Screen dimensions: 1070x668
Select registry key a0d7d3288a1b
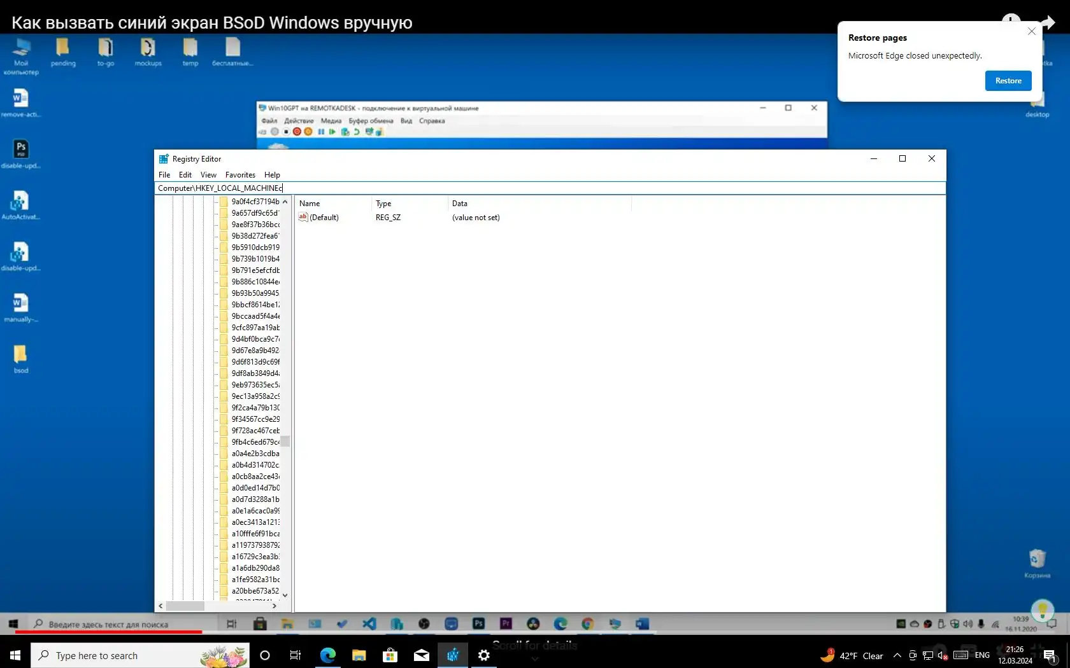click(250, 499)
